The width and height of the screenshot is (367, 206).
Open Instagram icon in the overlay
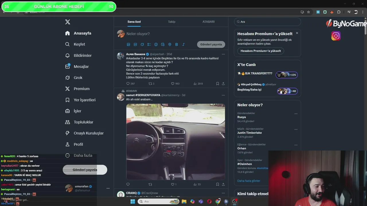click(336, 36)
